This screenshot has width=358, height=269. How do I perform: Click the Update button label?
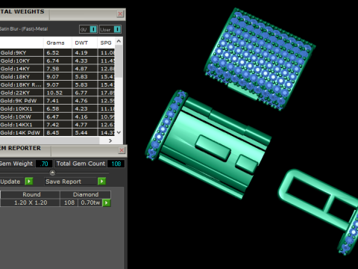tap(10, 182)
